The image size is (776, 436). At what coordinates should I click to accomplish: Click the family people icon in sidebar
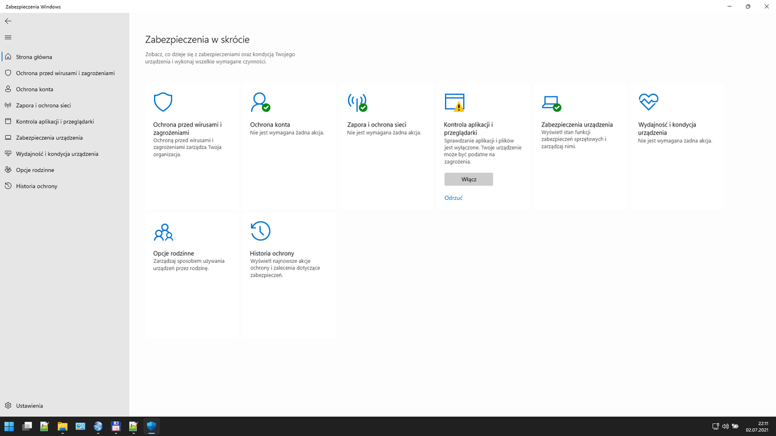tap(8, 170)
